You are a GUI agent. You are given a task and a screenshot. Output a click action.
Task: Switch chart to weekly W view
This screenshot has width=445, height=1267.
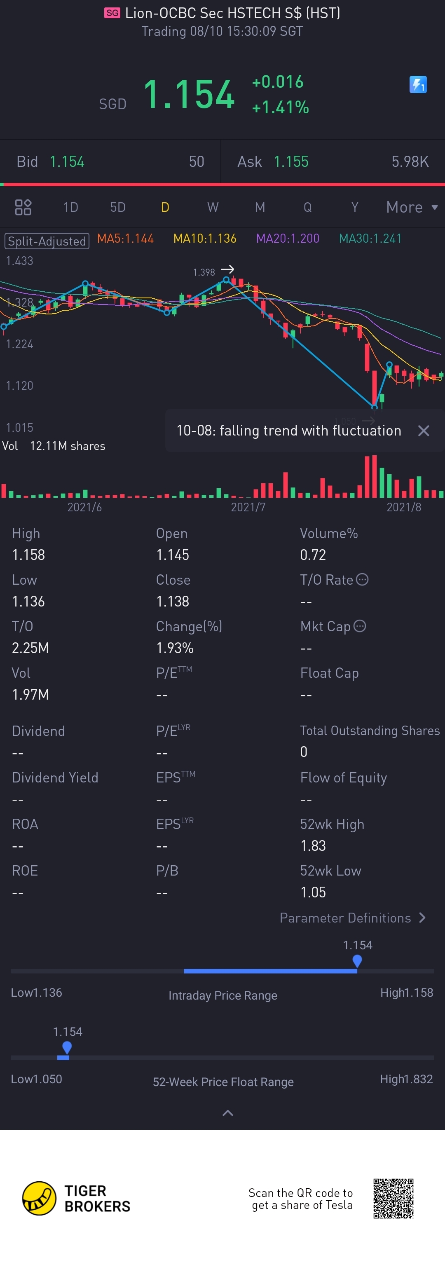coord(213,207)
